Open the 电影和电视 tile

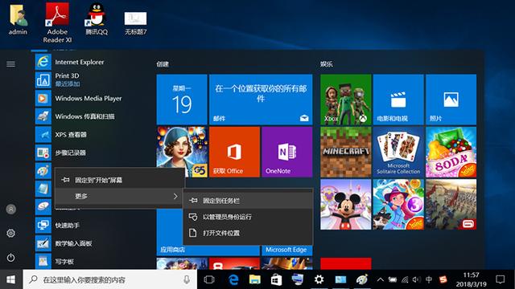coord(398,100)
